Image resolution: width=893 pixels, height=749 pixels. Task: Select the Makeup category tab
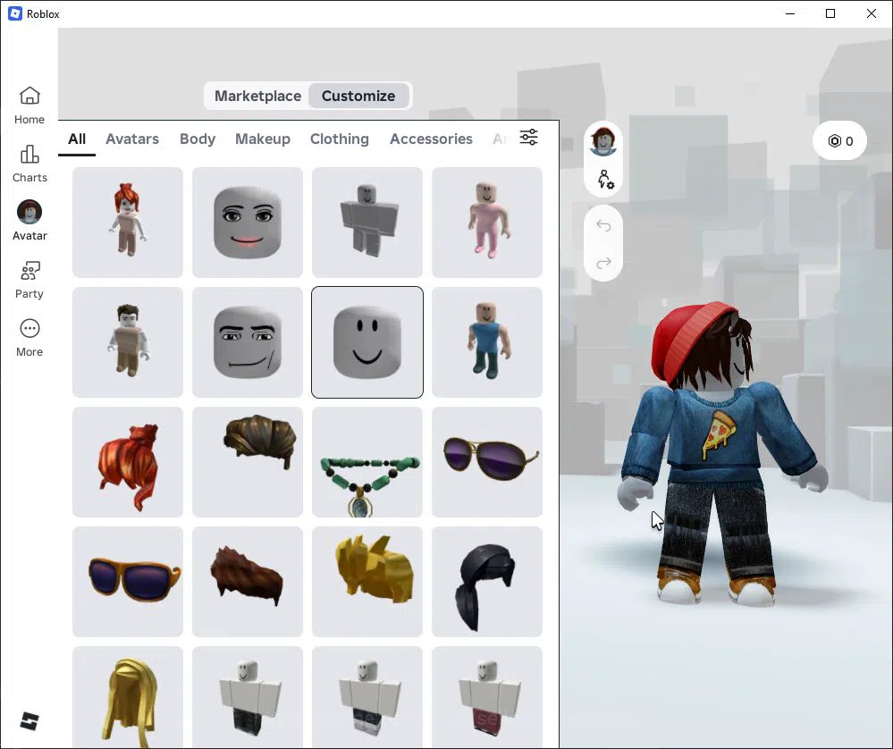(263, 139)
